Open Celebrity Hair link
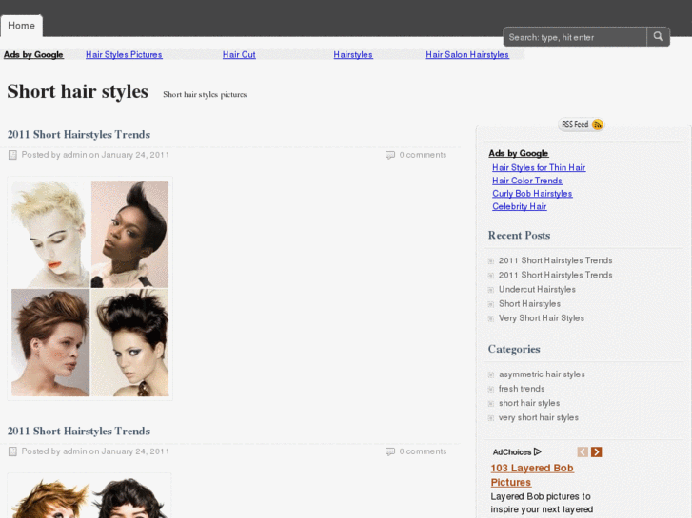Screen dimensions: 692x518 (520, 207)
